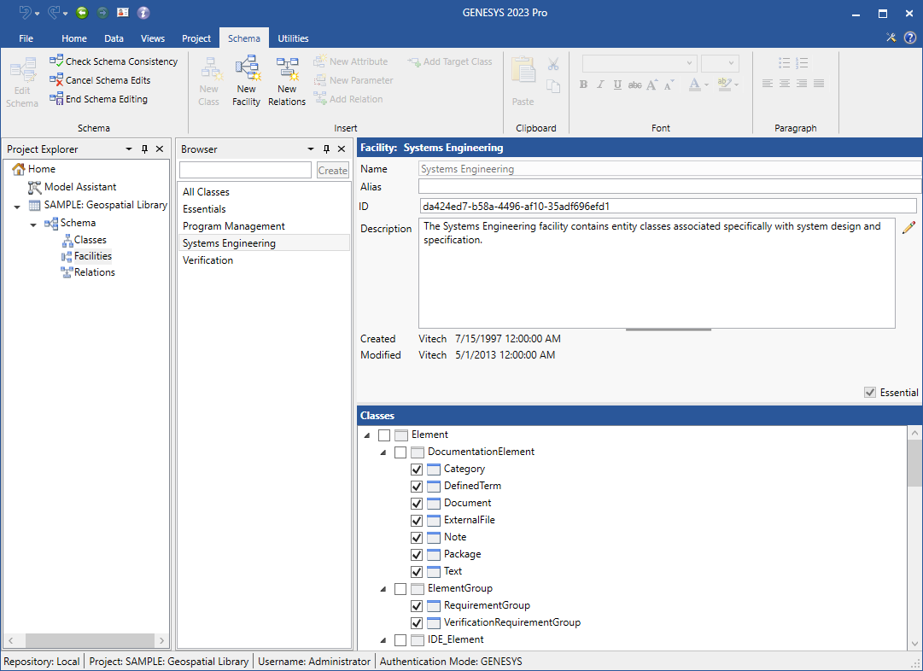The height and width of the screenshot is (671, 923).
Task: Select the Schema node in Project Explorer
Action: [70, 223]
